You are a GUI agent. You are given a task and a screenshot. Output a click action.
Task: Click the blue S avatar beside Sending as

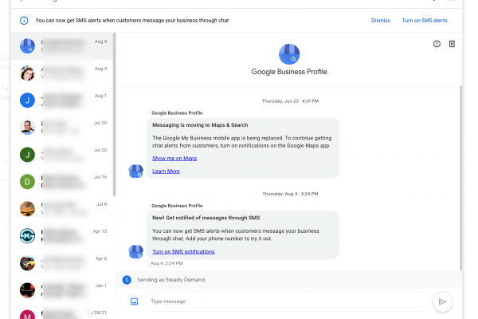tap(127, 280)
